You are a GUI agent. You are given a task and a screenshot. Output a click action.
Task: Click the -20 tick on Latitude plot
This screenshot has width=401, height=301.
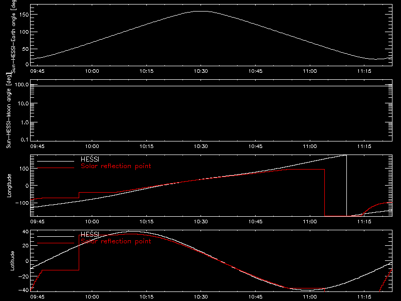tap(24, 276)
